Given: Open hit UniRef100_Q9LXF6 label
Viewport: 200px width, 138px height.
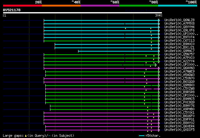Looking at the screenshot, I should click(179, 31).
